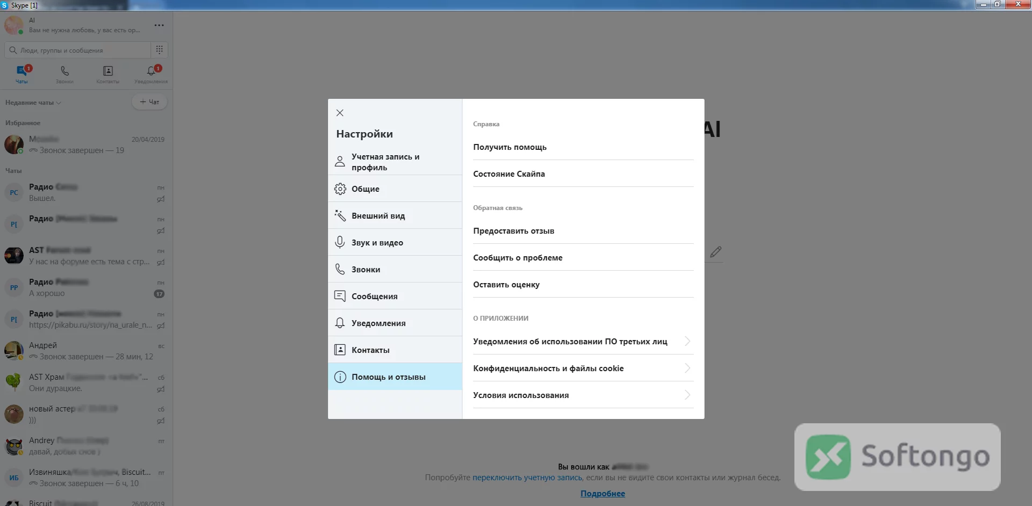Screen dimensions: 1032x506
Task: Open the Извиняшка group chat
Action: [x=86, y=478]
